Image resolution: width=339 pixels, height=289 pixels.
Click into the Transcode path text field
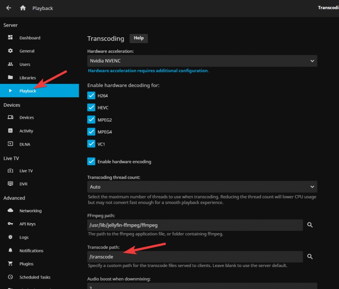[x=195, y=257]
